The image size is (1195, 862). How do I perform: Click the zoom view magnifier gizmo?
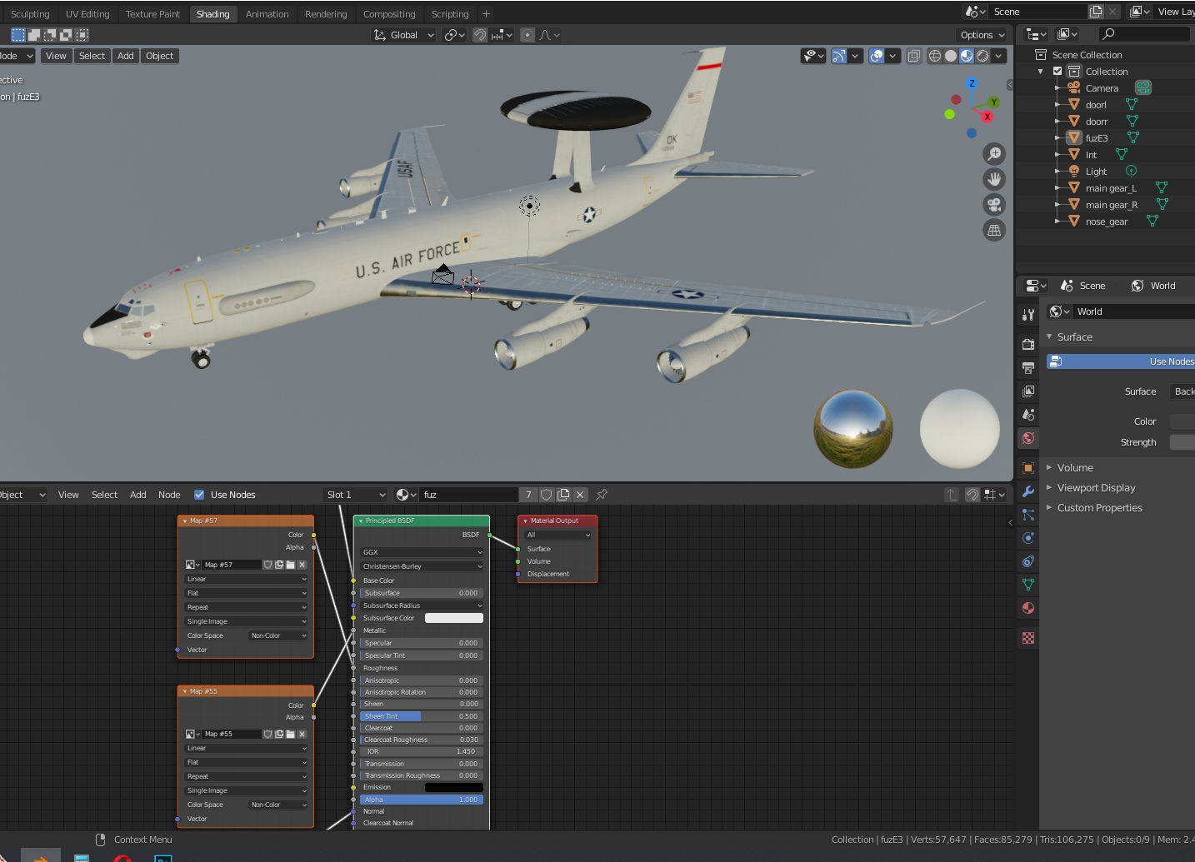994,154
